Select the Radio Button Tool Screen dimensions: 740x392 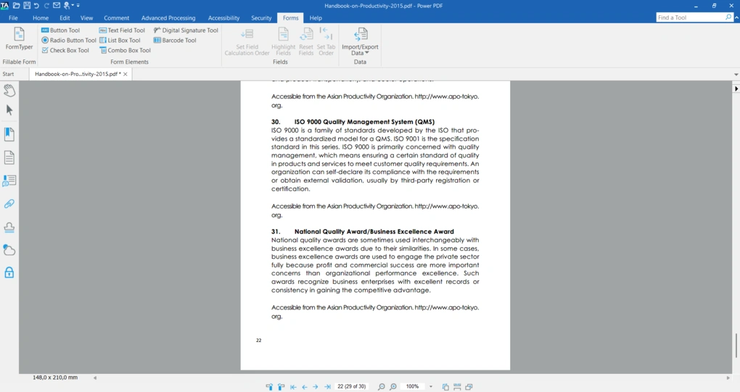click(x=69, y=40)
